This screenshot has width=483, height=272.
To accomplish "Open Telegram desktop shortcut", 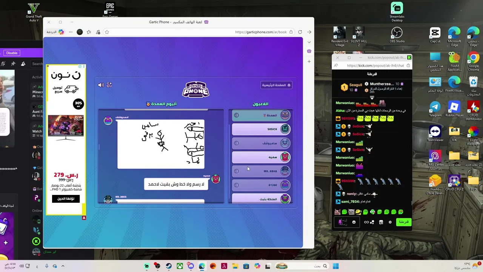I will click(435, 109).
